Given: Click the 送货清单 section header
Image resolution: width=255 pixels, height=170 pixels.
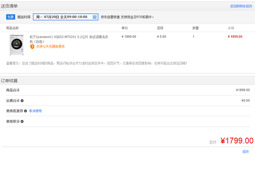Looking at the screenshot, I should click(9, 6).
